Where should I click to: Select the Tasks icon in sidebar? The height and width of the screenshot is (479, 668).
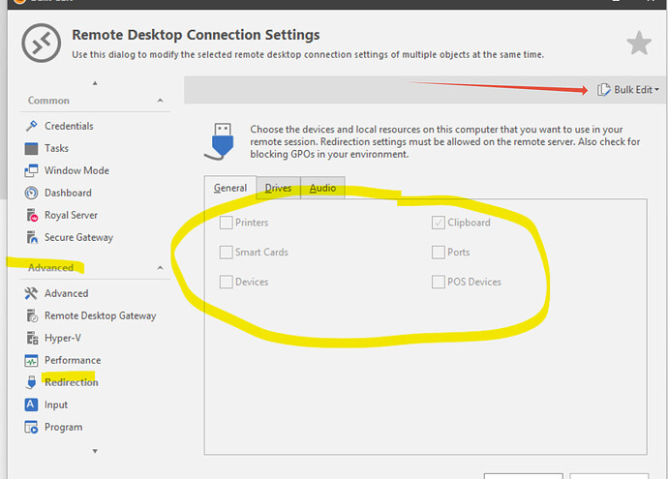click(31, 148)
